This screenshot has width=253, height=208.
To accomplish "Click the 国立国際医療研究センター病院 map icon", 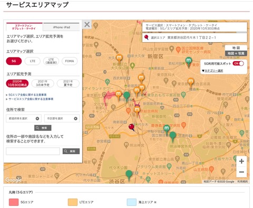I will [178, 50].
